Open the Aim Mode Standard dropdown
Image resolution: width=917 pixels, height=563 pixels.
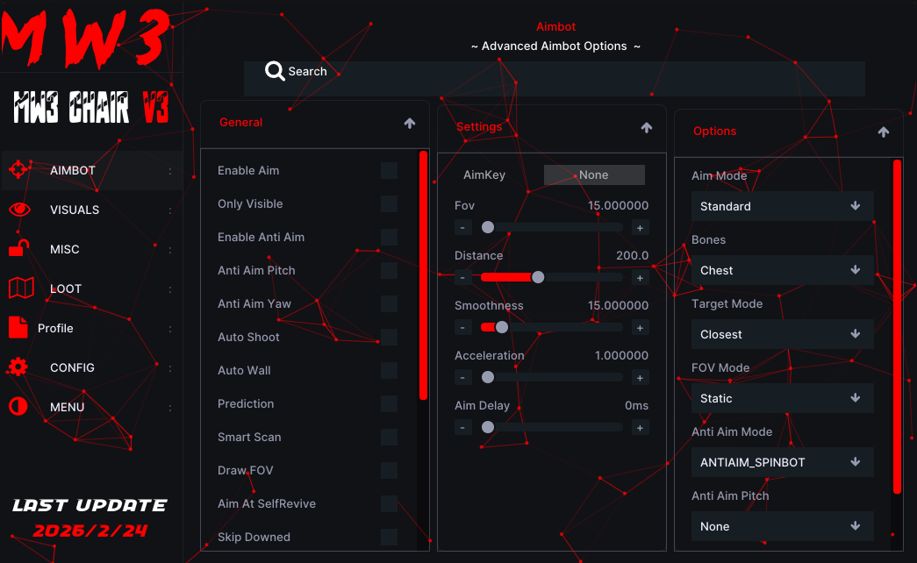(x=783, y=206)
